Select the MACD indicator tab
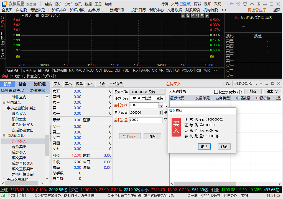 (x=80, y=70)
